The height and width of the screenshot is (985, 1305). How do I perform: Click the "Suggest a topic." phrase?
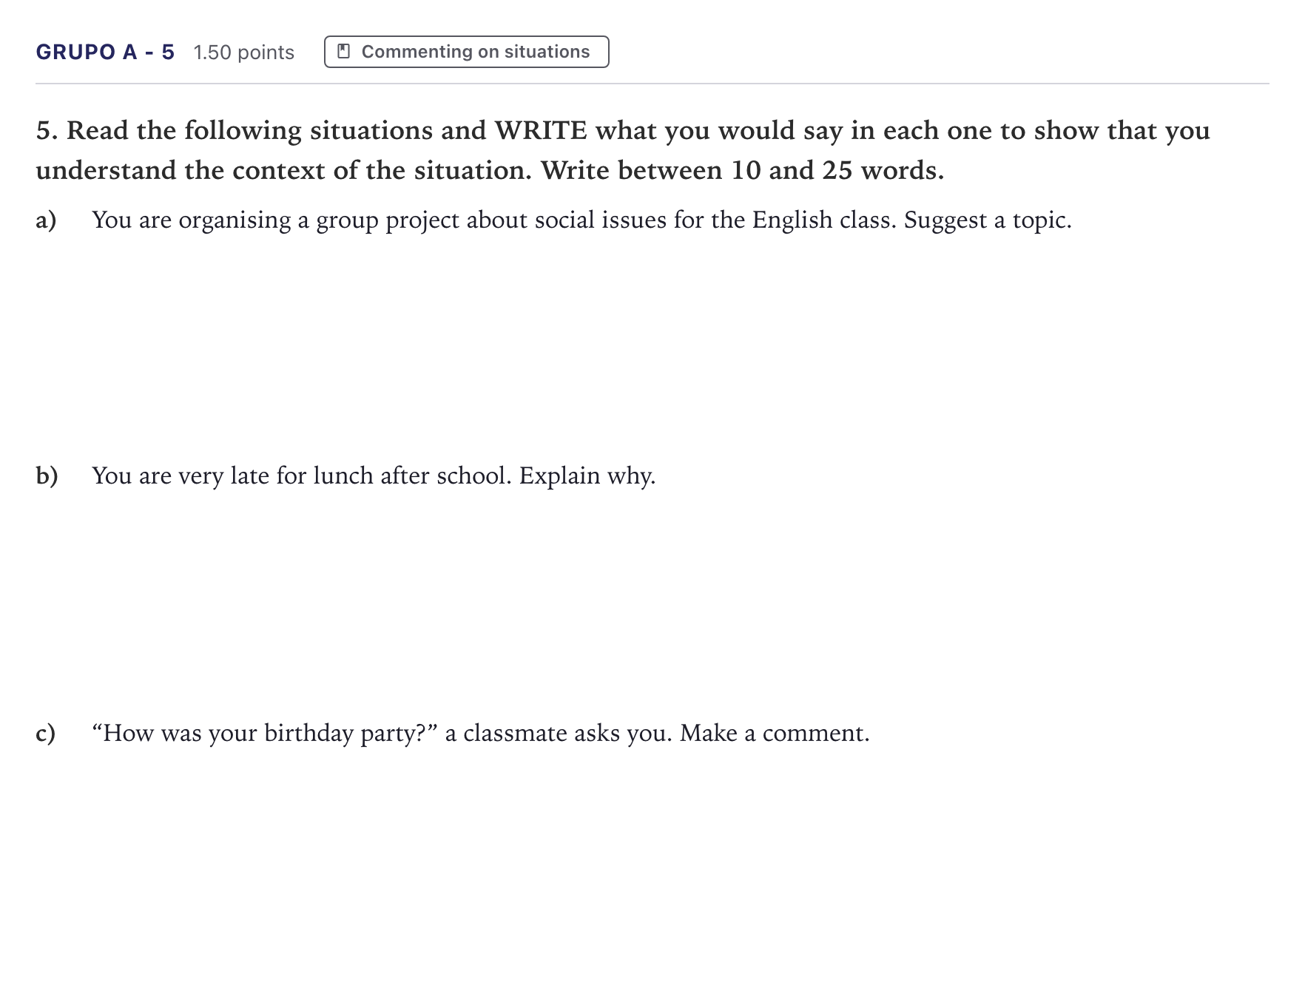[988, 220]
